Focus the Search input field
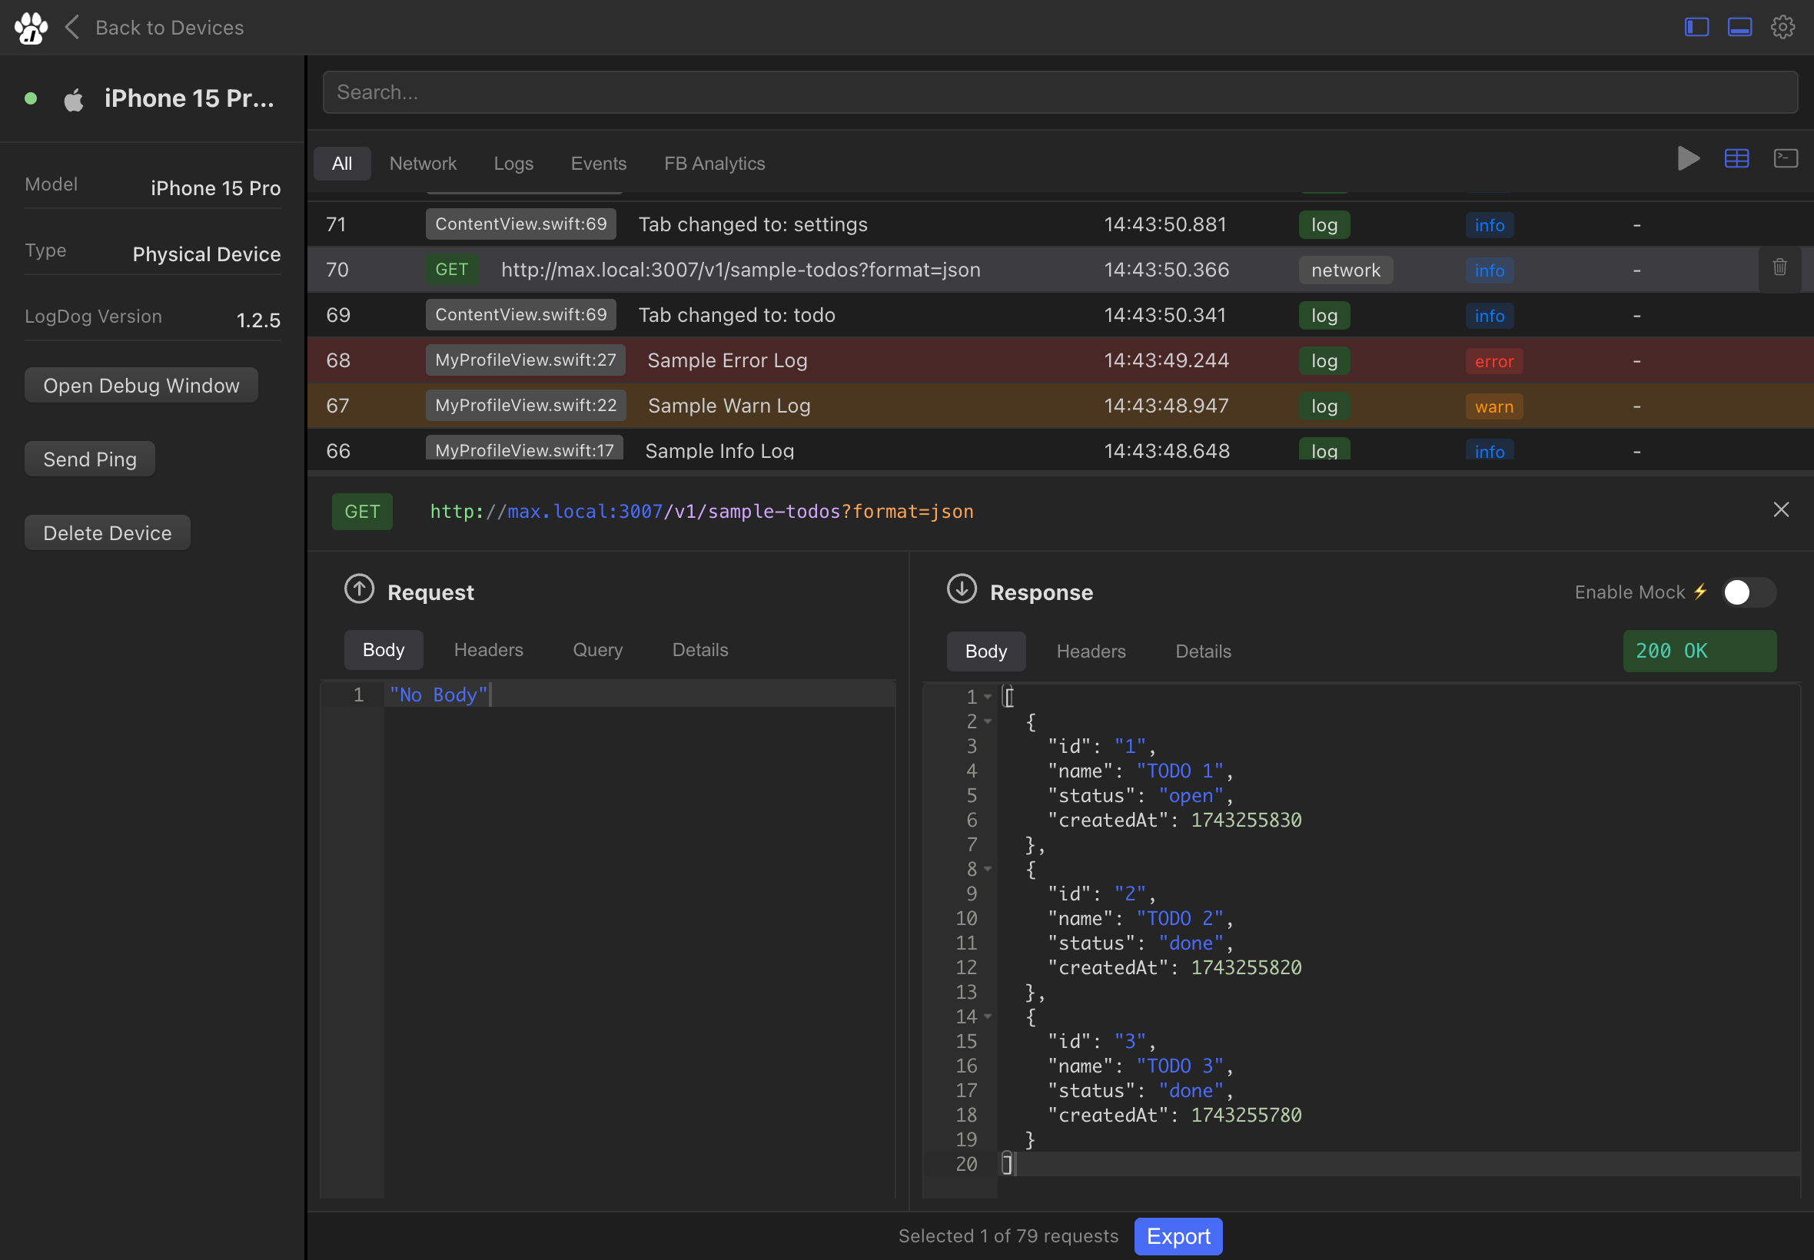 point(1060,92)
